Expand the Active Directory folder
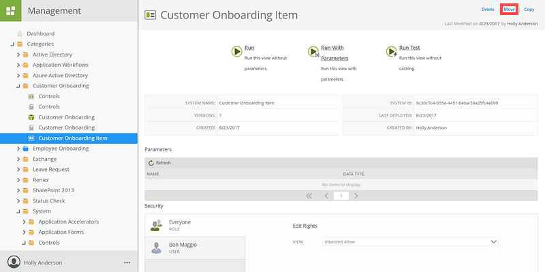This screenshot has height=272, width=545. click(18, 55)
